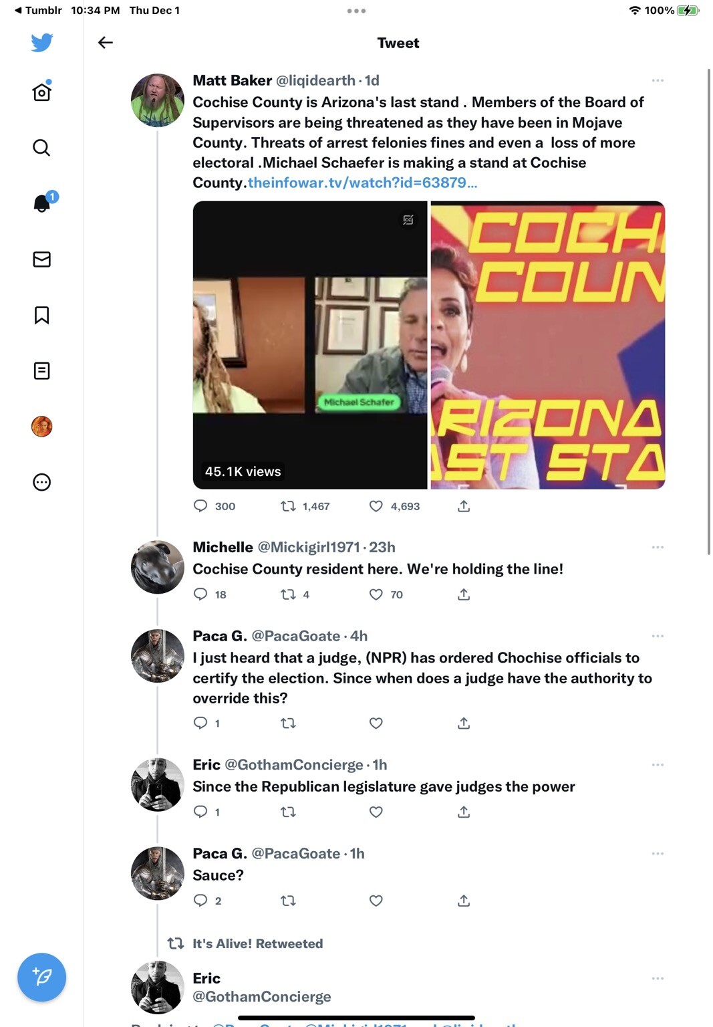The width and height of the screenshot is (713, 1027).
Task: Open the Search magnifier in sidebar
Action: pyautogui.click(x=41, y=148)
